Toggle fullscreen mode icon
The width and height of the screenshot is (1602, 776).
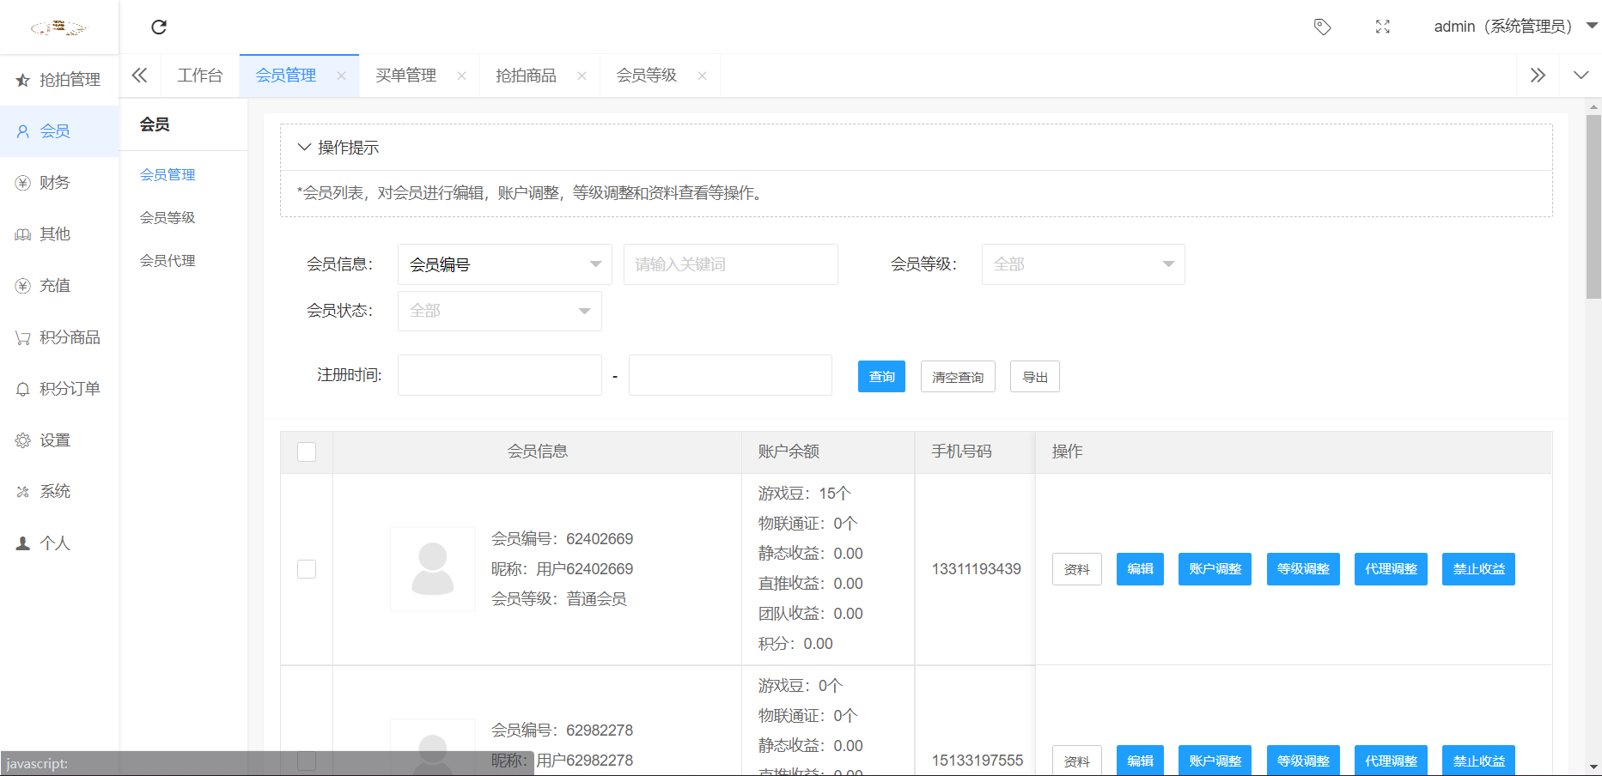(x=1382, y=27)
